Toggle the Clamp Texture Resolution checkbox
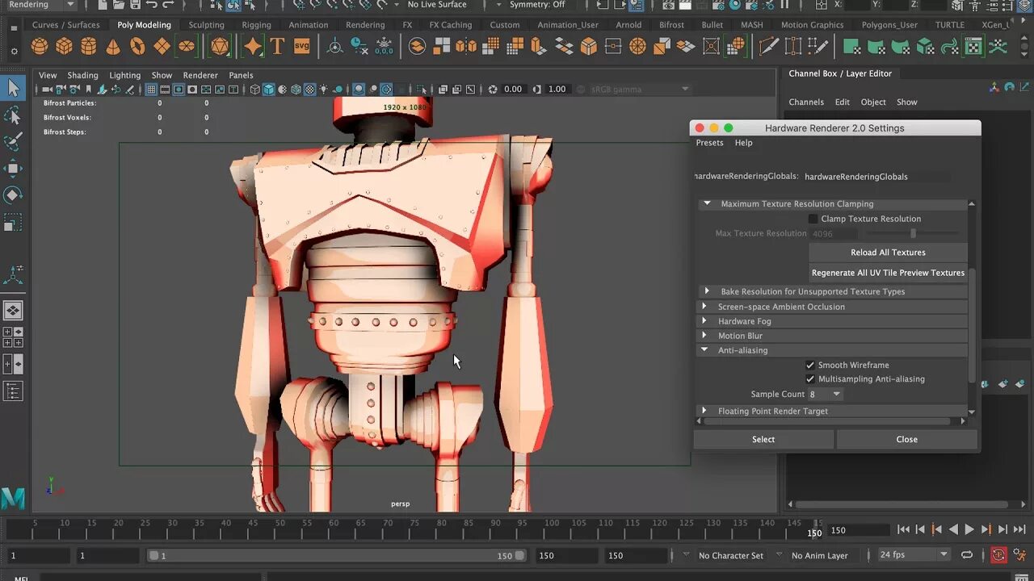The image size is (1034, 581). point(813,219)
